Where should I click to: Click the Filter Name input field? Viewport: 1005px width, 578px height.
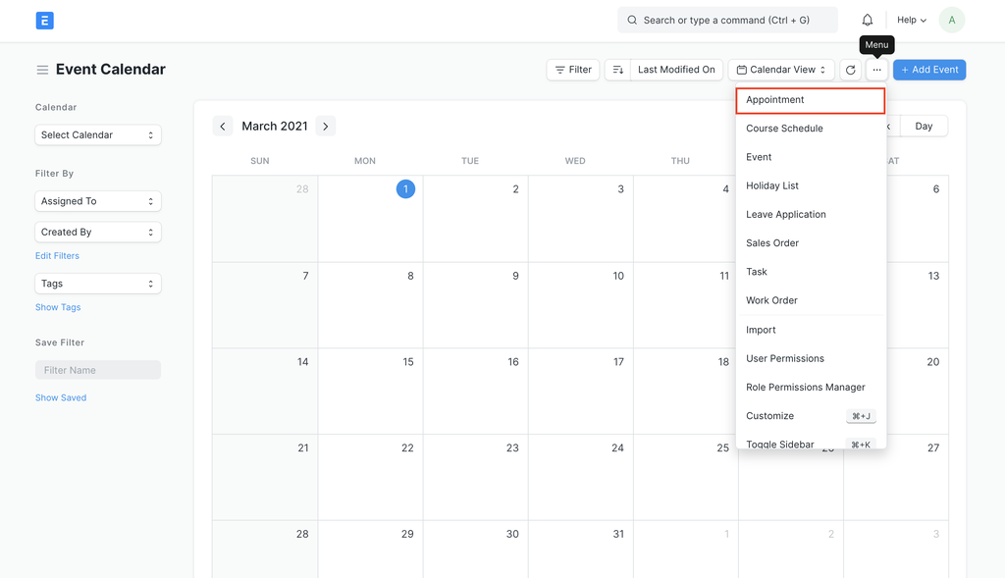(x=98, y=370)
